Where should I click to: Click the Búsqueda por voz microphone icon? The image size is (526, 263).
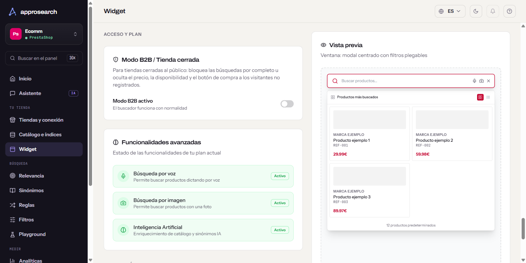pyautogui.click(x=123, y=176)
